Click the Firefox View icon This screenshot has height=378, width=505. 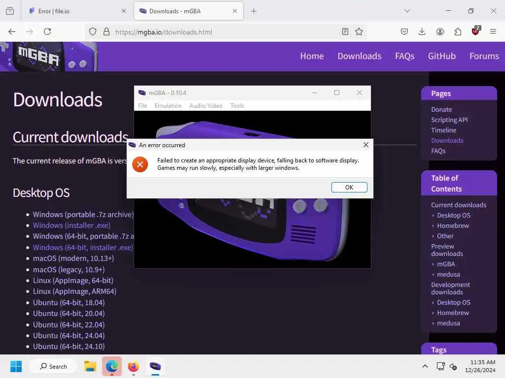click(10, 11)
